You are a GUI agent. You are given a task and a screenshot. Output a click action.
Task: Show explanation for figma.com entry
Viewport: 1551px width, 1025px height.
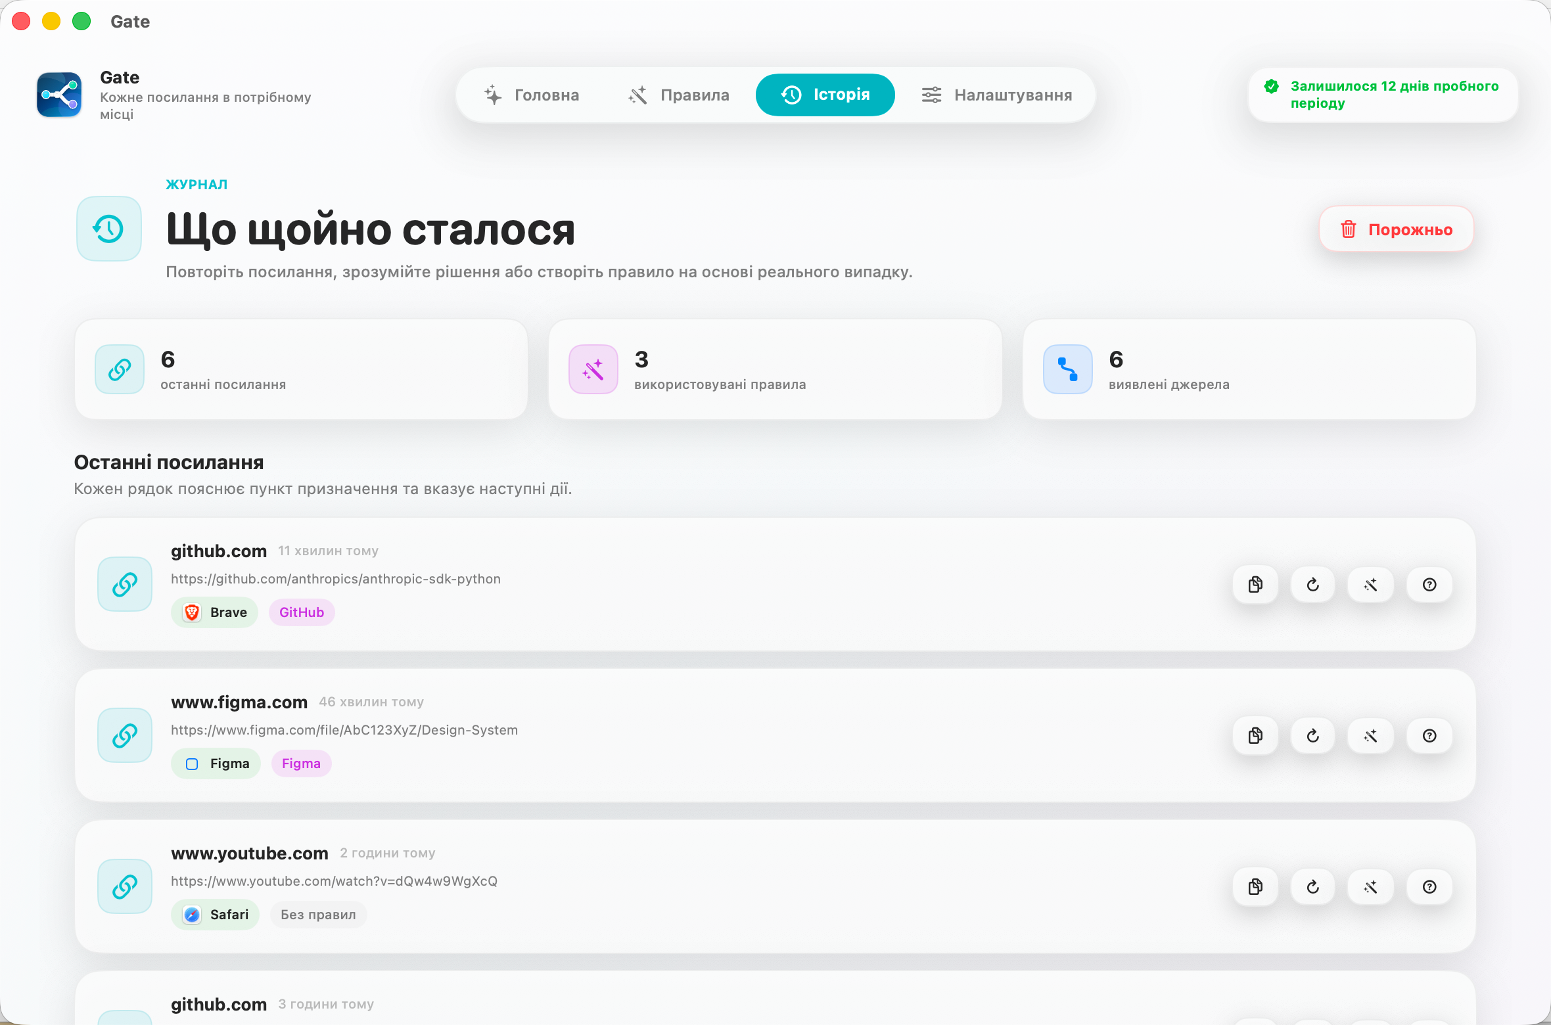pyautogui.click(x=1429, y=736)
